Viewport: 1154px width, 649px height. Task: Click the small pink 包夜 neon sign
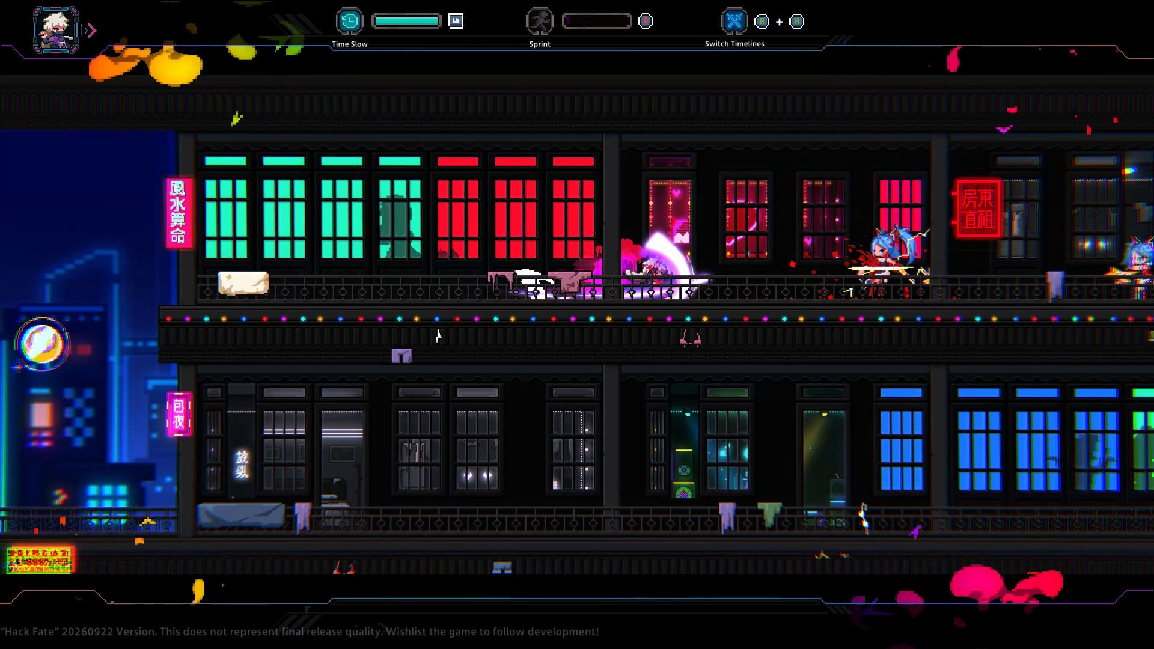(179, 414)
